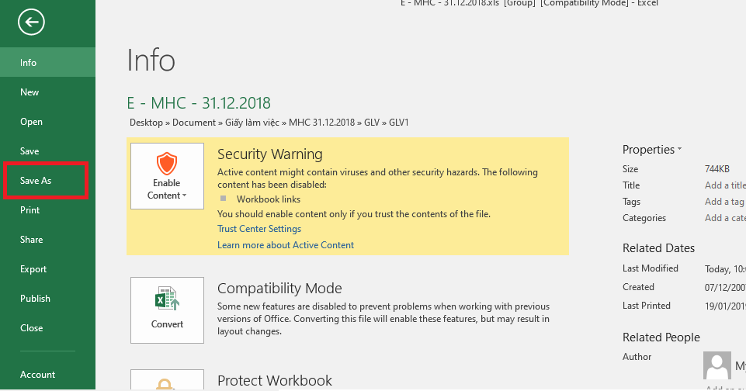The width and height of the screenshot is (746, 391).
Task: Click the Convert Excel file icon
Action: pos(167,299)
